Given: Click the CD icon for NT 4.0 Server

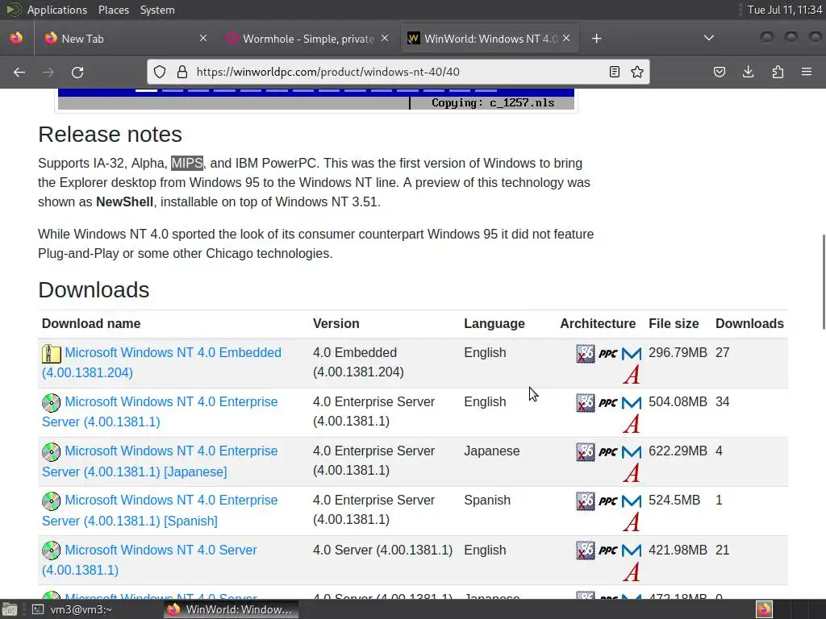Looking at the screenshot, I should click(51, 550).
